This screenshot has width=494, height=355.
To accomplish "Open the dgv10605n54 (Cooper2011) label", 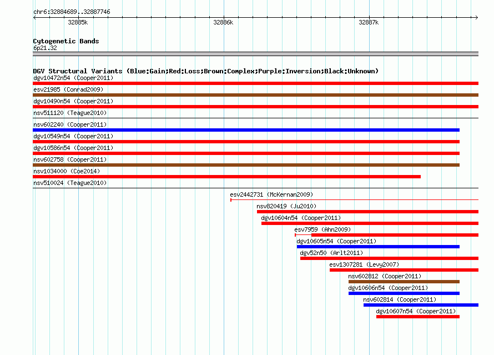I will 336,241.
